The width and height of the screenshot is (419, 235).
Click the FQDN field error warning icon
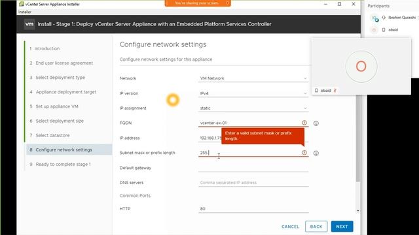pos(304,123)
